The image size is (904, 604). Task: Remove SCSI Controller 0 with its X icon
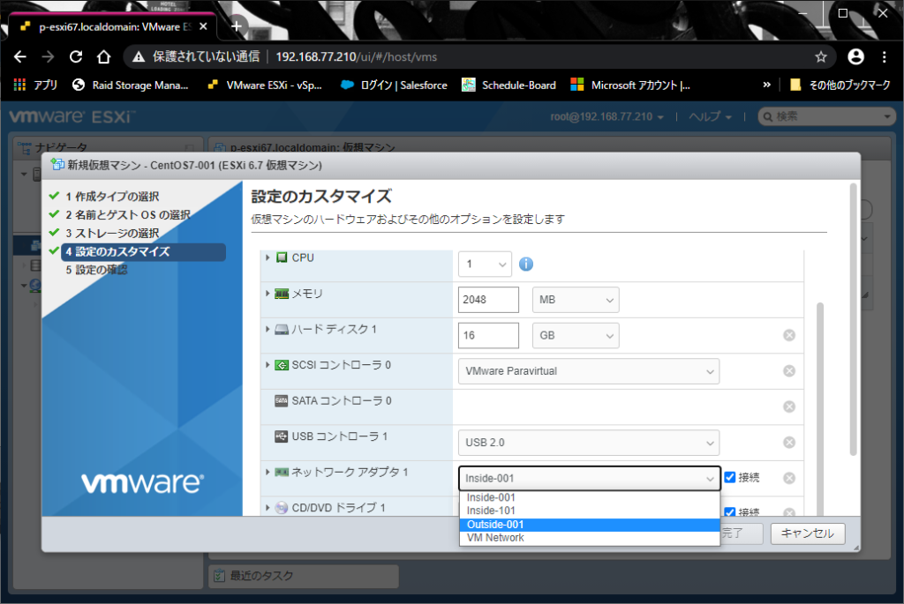[789, 371]
